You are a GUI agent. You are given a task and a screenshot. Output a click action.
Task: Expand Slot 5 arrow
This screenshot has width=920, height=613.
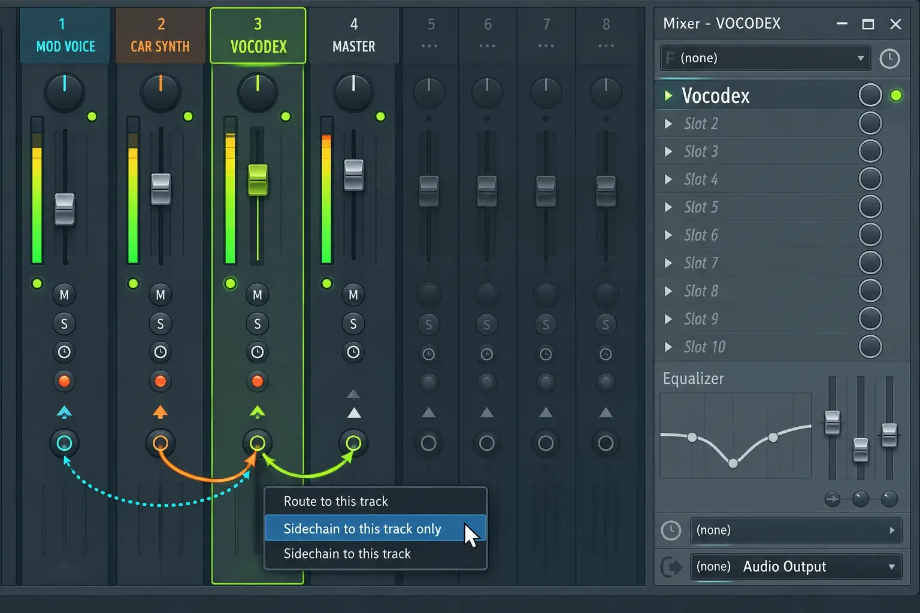point(668,207)
